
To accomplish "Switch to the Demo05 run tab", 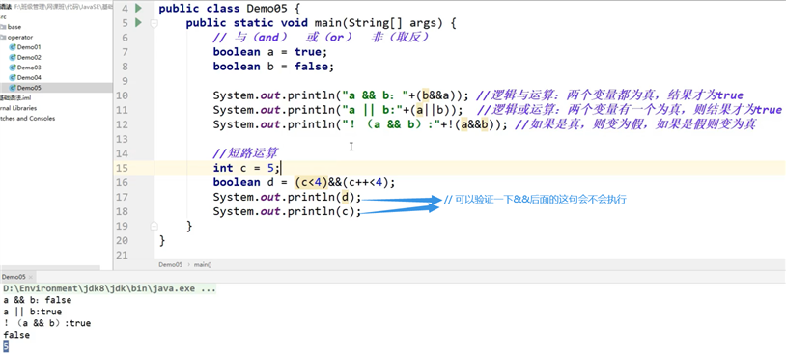I will coord(14,277).
